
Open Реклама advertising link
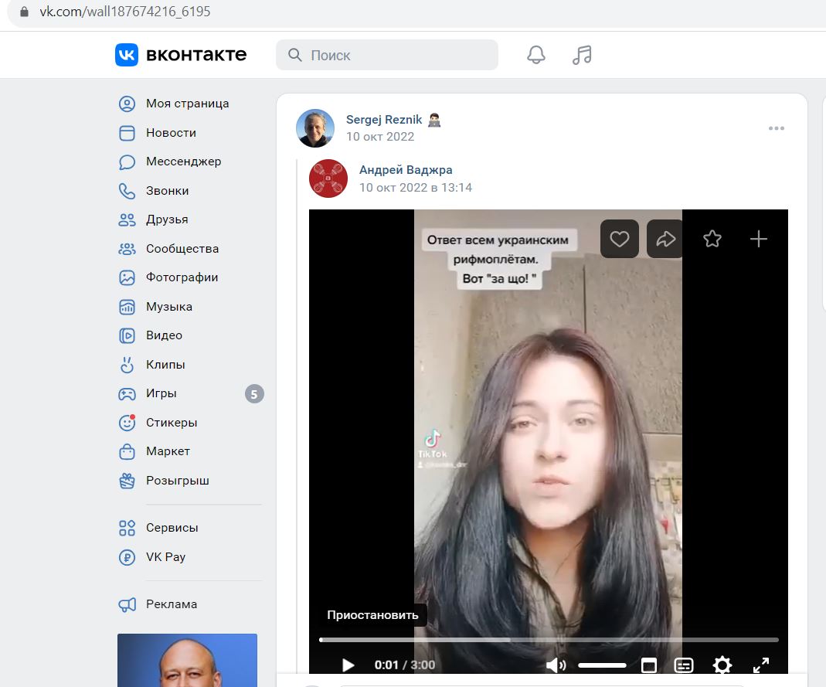click(x=172, y=604)
